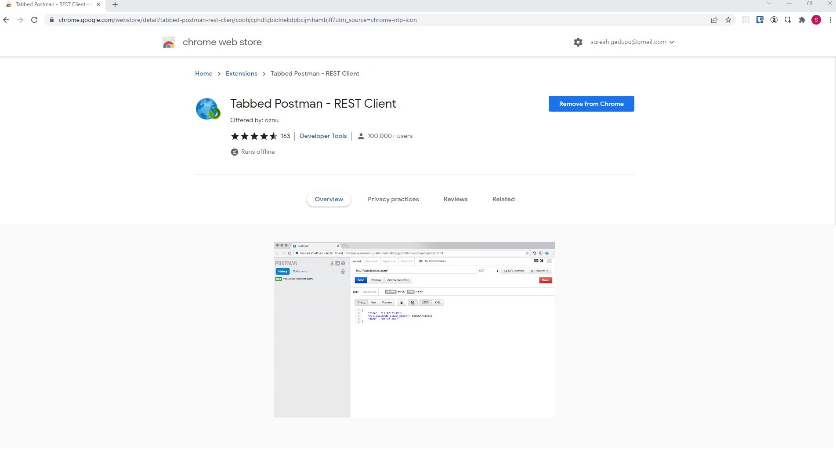Screen dimensions: 836x450
Task: Click the share icon in the address bar
Action: click(x=714, y=20)
